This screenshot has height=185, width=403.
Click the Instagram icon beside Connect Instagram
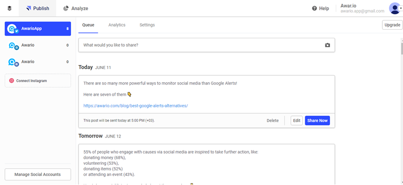click(x=11, y=81)
